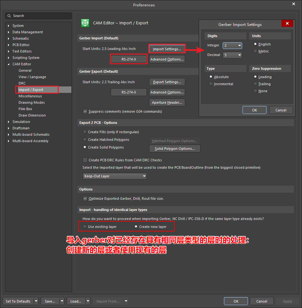Expand the Multi-board Schematic node
302x308 pixels.
[x=8, y=134]
